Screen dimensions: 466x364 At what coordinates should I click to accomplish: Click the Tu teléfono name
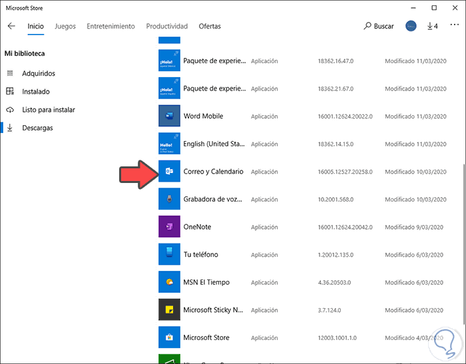click(x=200, y=254)
